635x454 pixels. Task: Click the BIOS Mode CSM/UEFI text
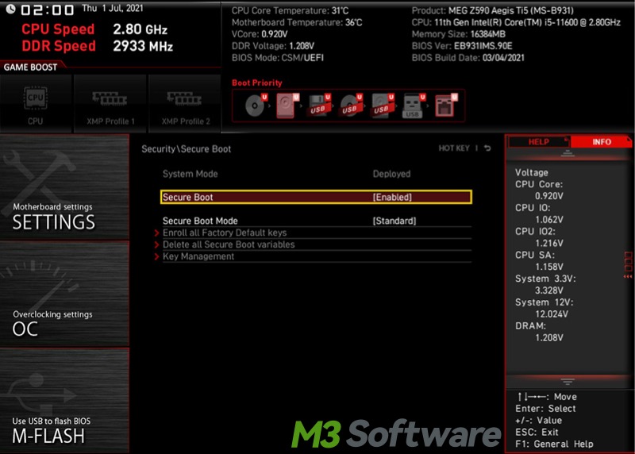coord(277,57)
